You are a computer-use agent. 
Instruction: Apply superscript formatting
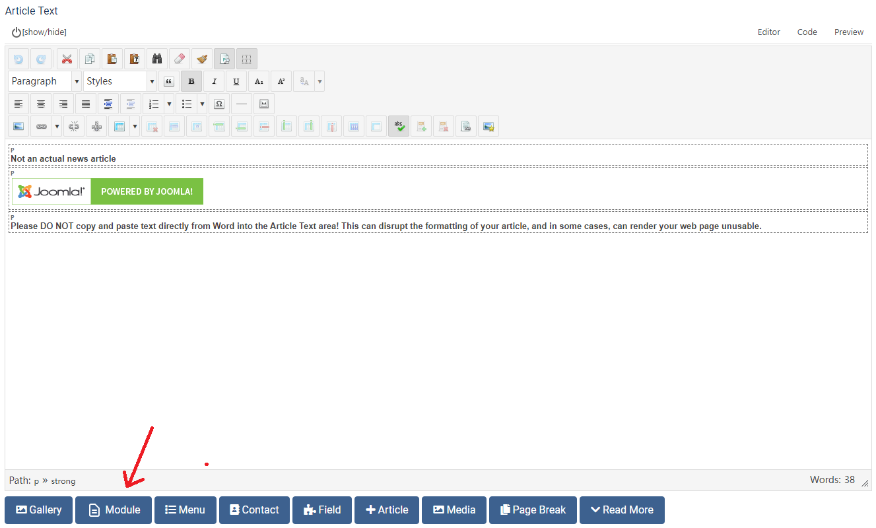[x=281, y=82]
